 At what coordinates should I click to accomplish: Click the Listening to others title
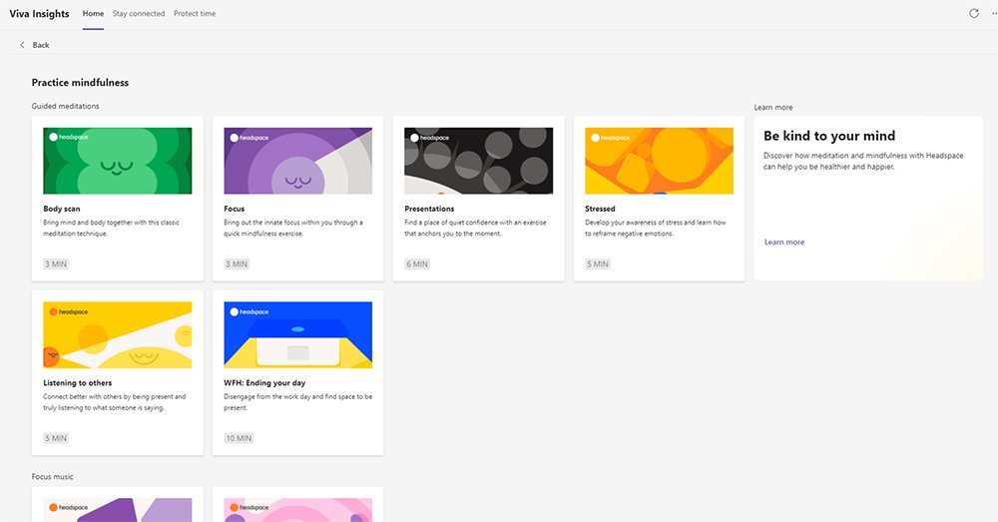(x=78, y=383)
